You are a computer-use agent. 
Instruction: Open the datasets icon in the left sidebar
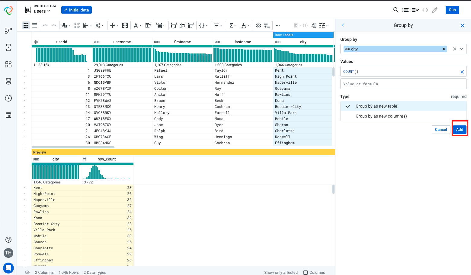[x=8, y=81]
